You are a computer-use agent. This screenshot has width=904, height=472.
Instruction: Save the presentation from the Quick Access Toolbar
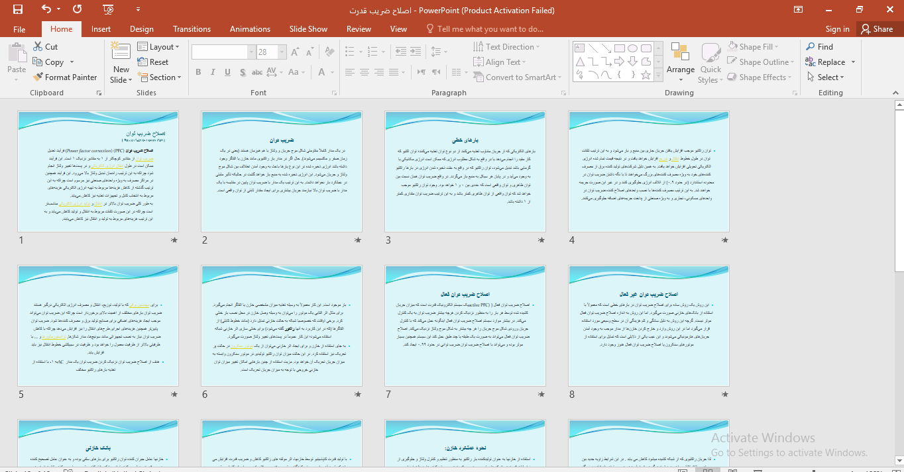tap(18, 10)
